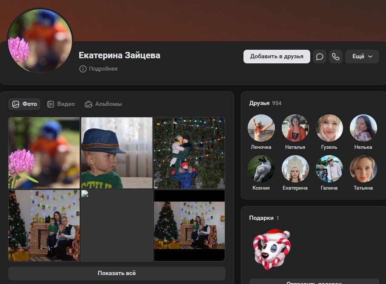The image size is (386, 284).
Task: Open the profile avatar photo
Action: click(x=40, y=41)
